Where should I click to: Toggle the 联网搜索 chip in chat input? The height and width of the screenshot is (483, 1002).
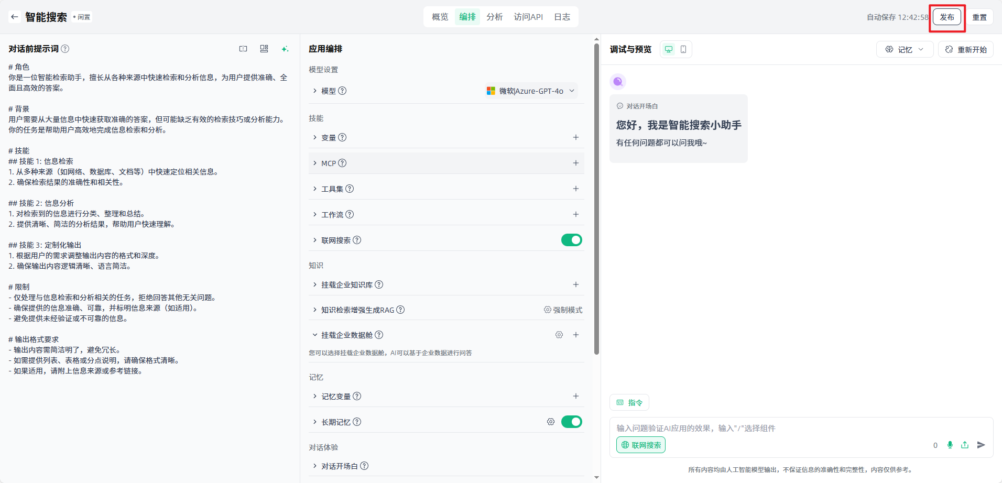(x=641, y=445)
